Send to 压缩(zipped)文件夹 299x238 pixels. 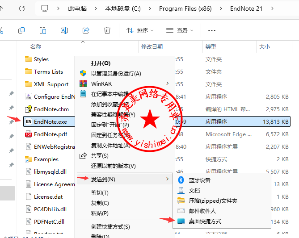[213, 200]
